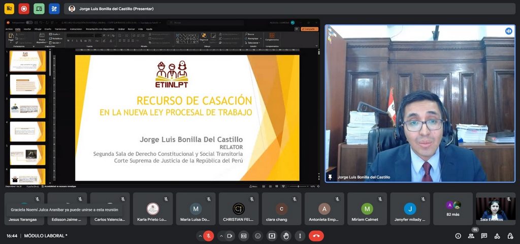The image size is (520, 244).
Task: Click the Compartir button in PowerPoint
Action: click(x=309, y=29)
